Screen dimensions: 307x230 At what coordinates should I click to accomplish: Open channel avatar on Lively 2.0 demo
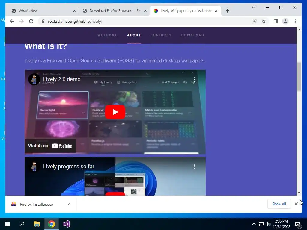coord(34,79)
